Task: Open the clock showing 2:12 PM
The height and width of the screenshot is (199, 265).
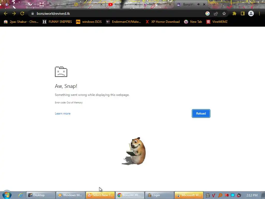Action: click(252, 195)
